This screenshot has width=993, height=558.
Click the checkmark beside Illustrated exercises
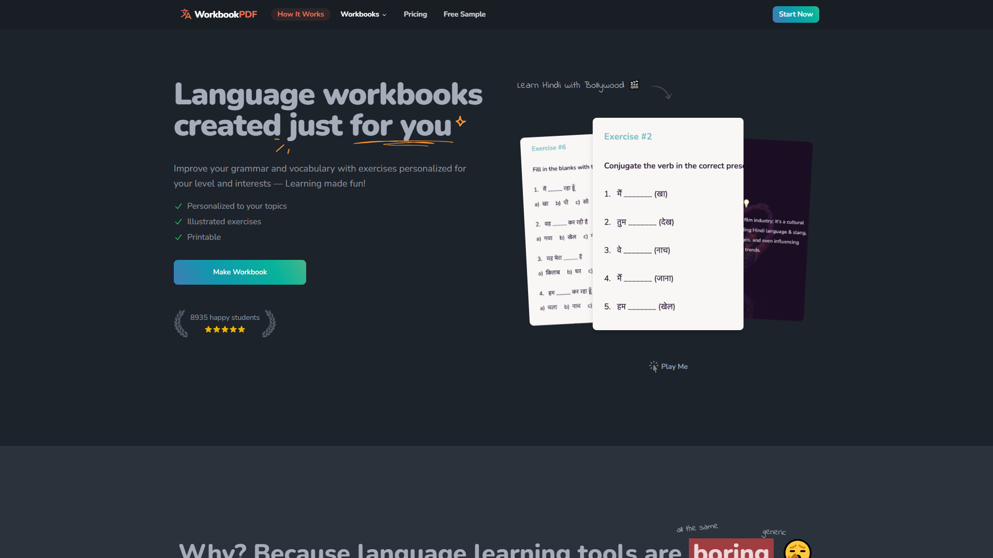[x=178, y=222]
